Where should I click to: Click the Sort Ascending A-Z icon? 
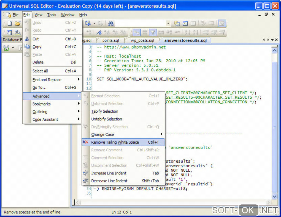187,32
